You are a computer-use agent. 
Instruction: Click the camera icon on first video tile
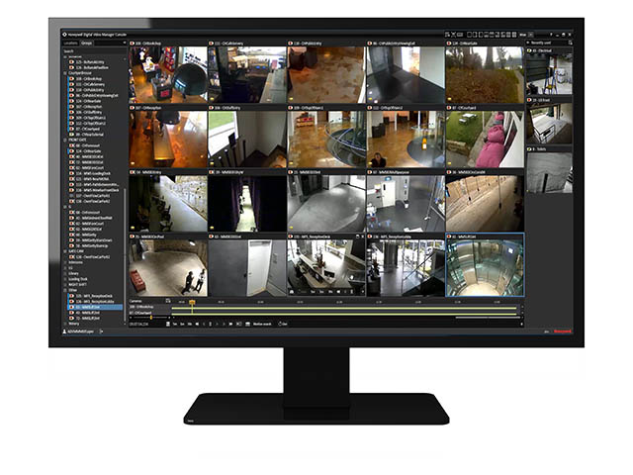pyautogui.click(x=134, y=45)
